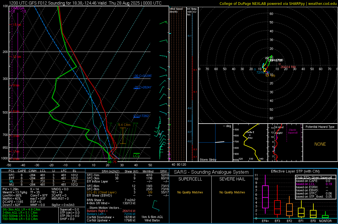The height and width of the screenshot is (224, 338).
Task: Click the 'based on STPC: 0.06' line
Action: [x=314, y=193]
